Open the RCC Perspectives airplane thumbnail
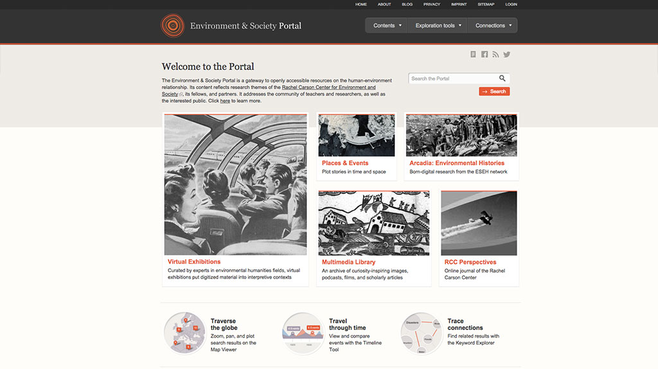Viewport: 658px width, 369px height. 479,223
